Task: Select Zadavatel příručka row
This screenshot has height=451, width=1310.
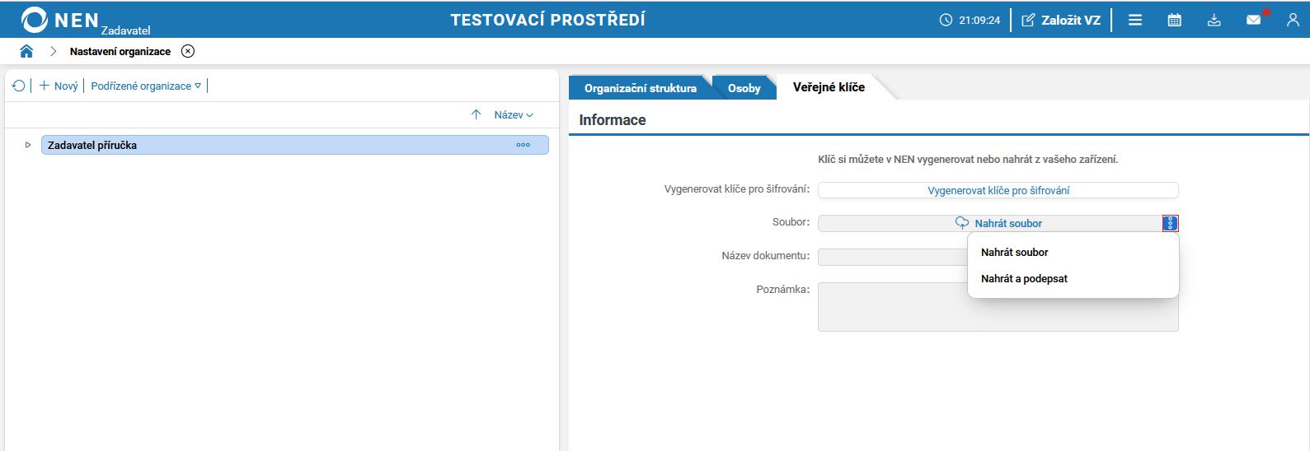Action: point(295,145)
